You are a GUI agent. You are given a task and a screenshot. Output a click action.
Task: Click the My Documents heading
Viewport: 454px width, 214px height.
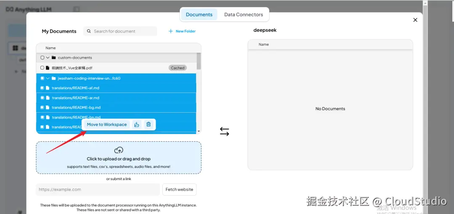click(59, 31)
